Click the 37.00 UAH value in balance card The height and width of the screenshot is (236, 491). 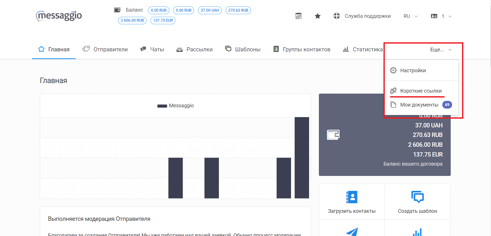click(x=429, y=125)
